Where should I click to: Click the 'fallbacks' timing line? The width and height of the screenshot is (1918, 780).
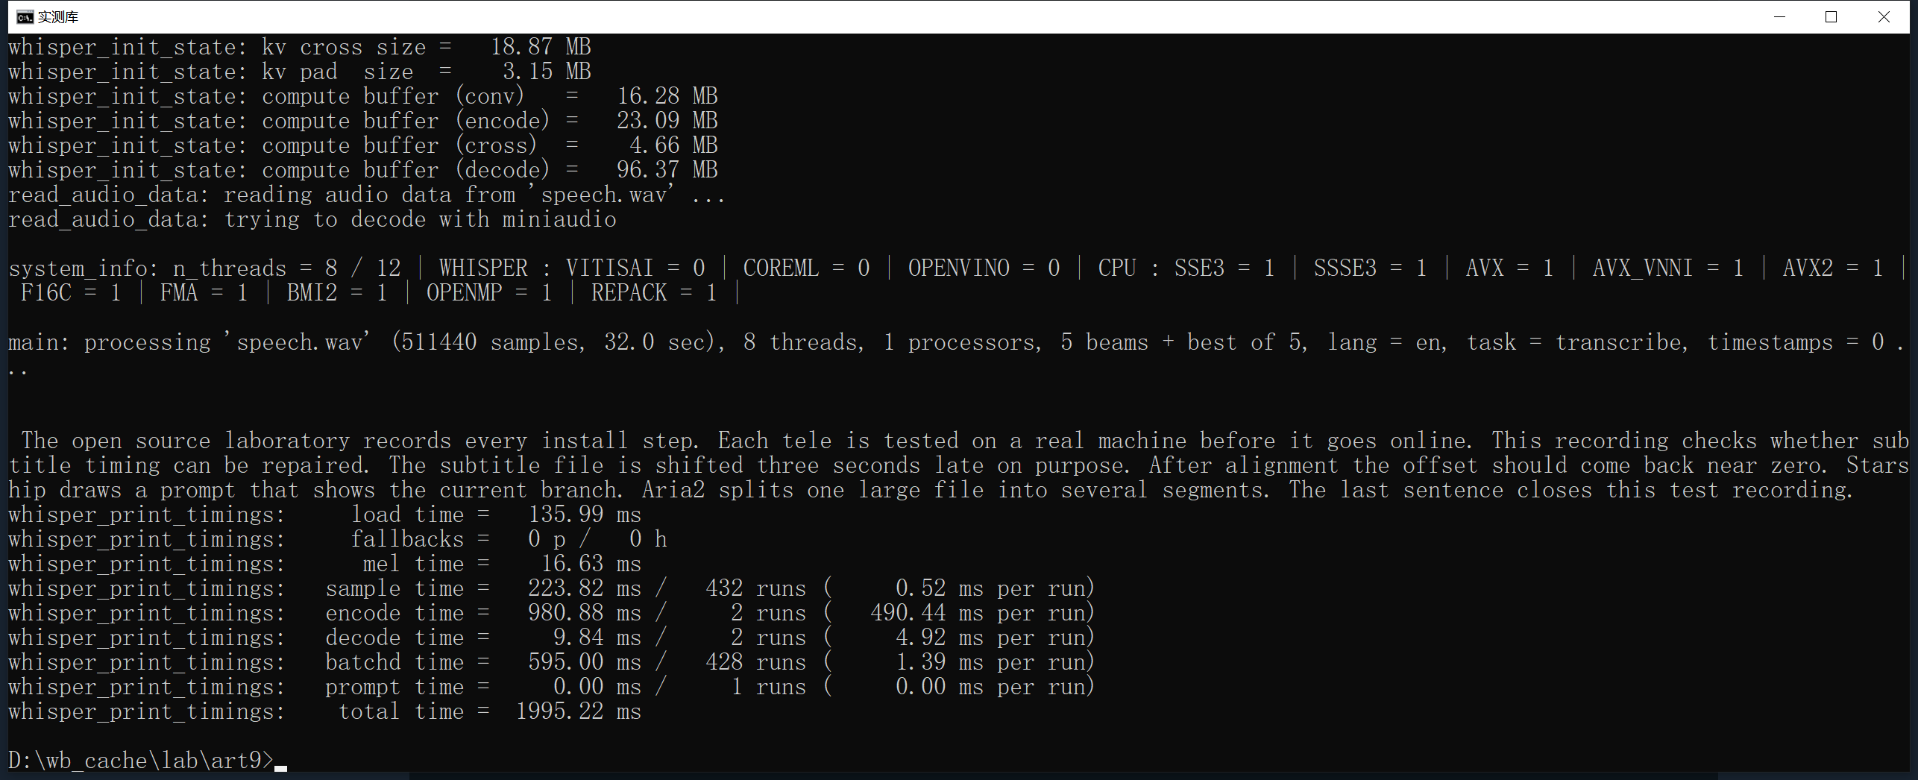pyautogui.click(x=338, y=538)
